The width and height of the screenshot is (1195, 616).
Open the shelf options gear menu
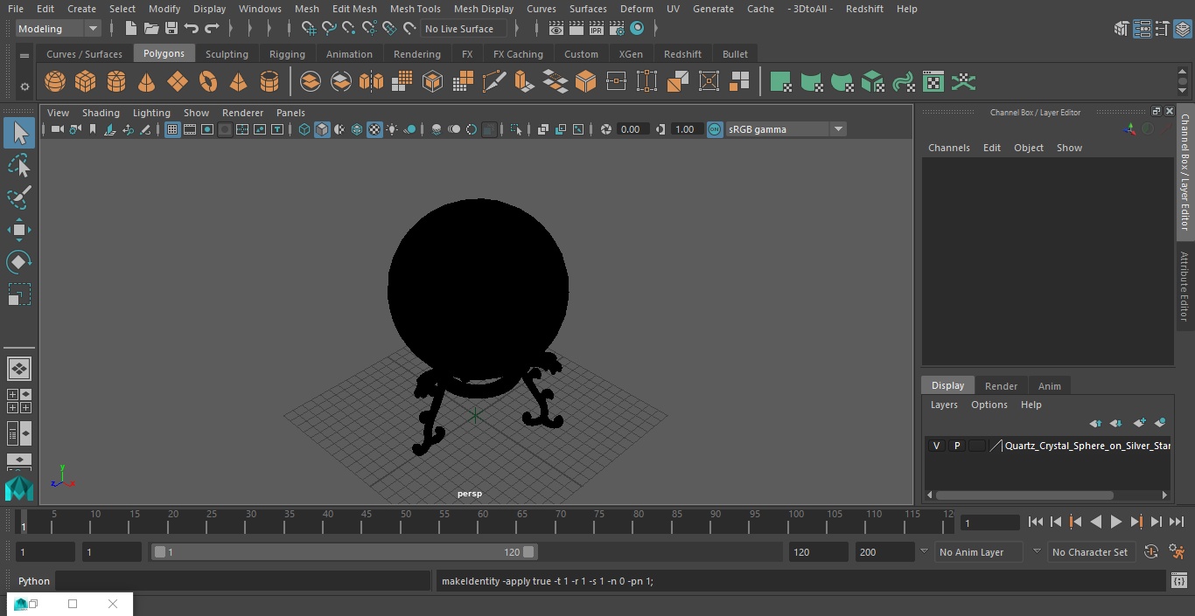tap(24, 87)
